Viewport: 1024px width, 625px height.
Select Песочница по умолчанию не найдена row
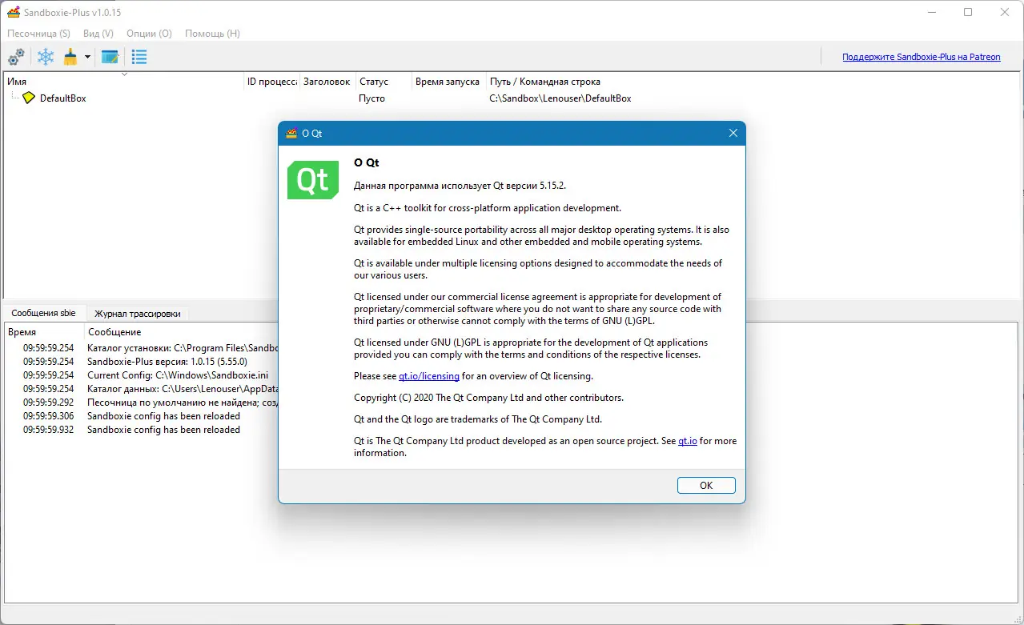tap(142, 403)
